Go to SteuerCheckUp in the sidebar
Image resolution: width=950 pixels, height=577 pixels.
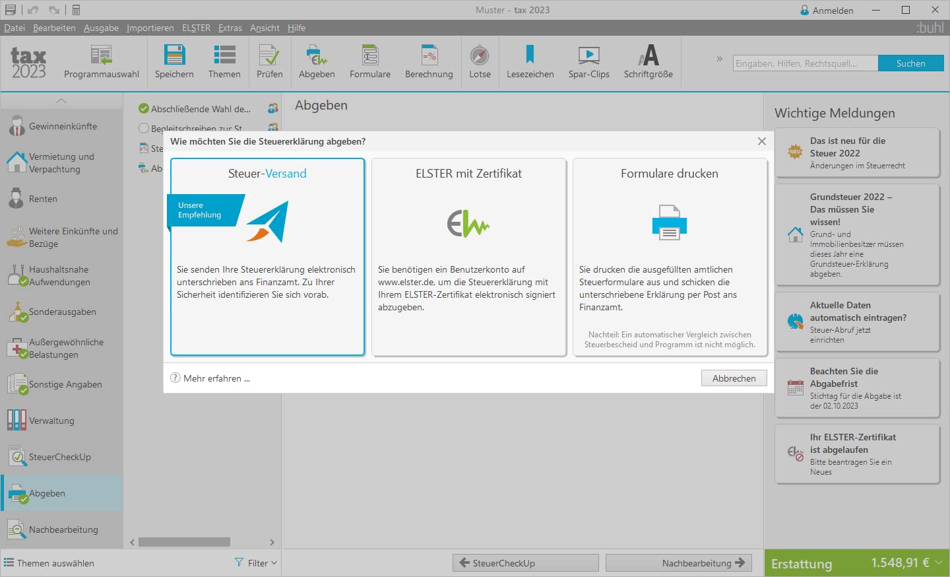point(61,457)
